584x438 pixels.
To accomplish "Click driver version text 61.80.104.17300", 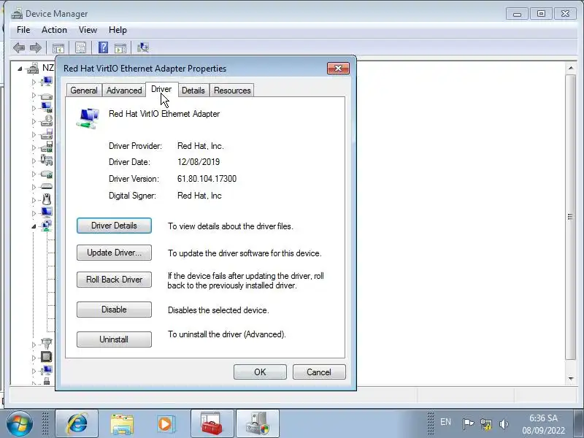I will pos(207,179).
